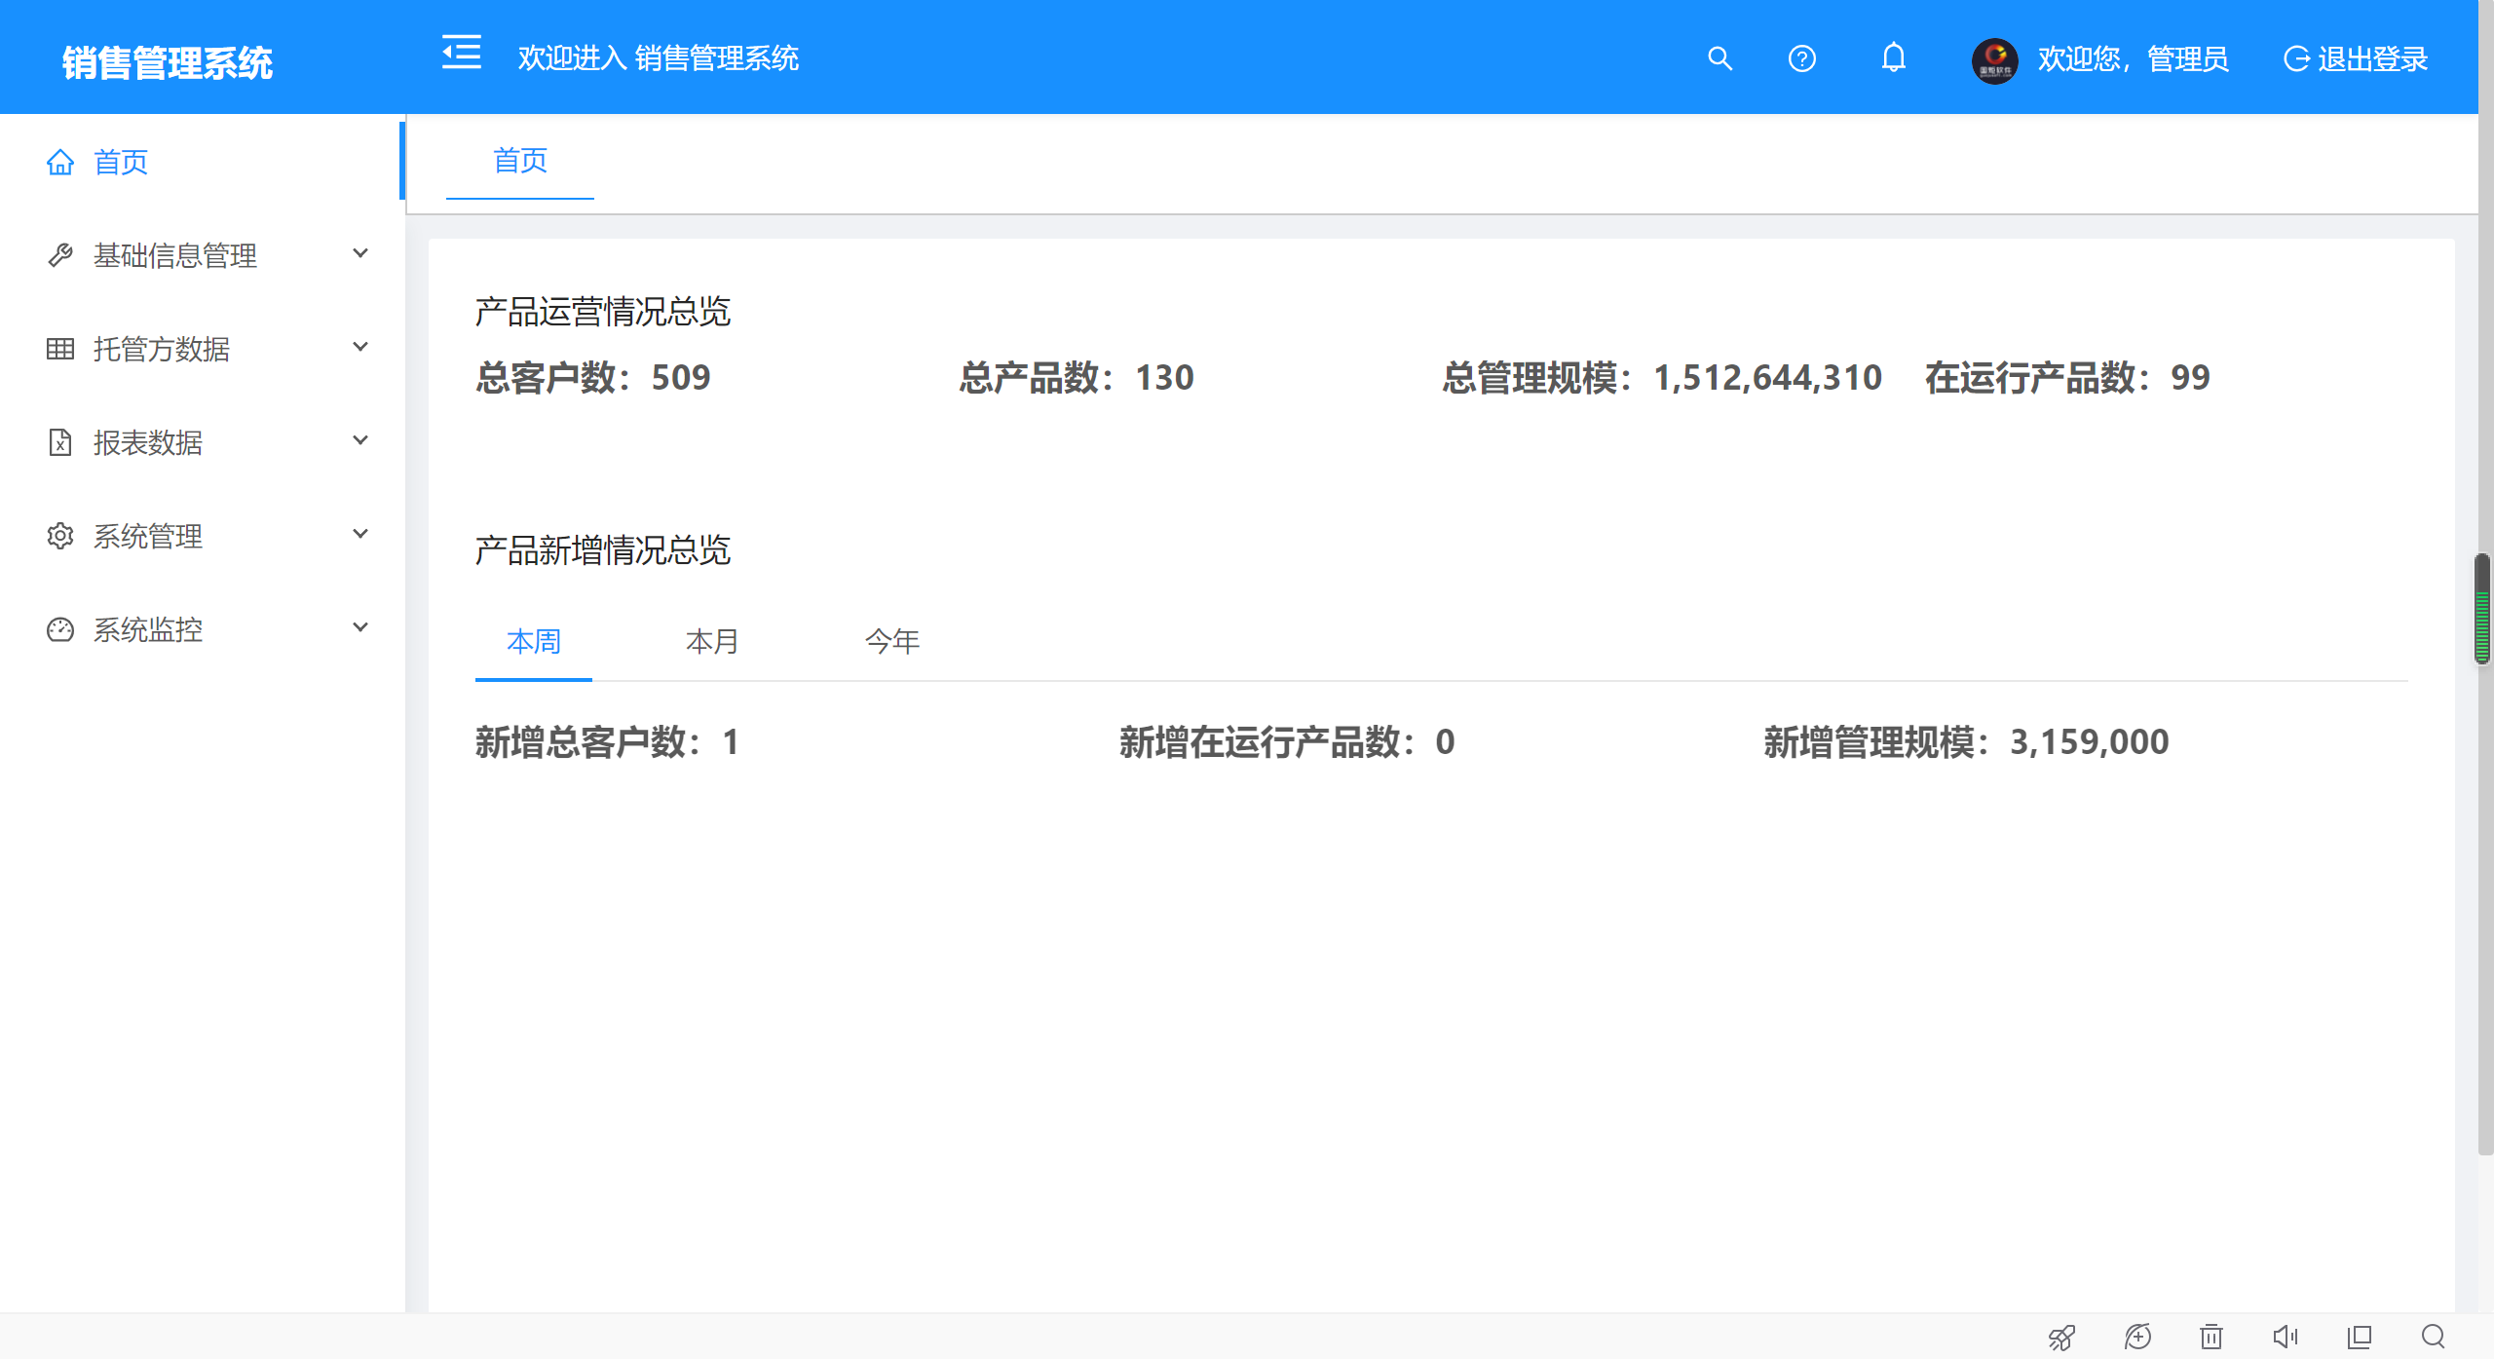Click the search magnifier icon in header
2494x1359 pixels.
[1719, 58]
